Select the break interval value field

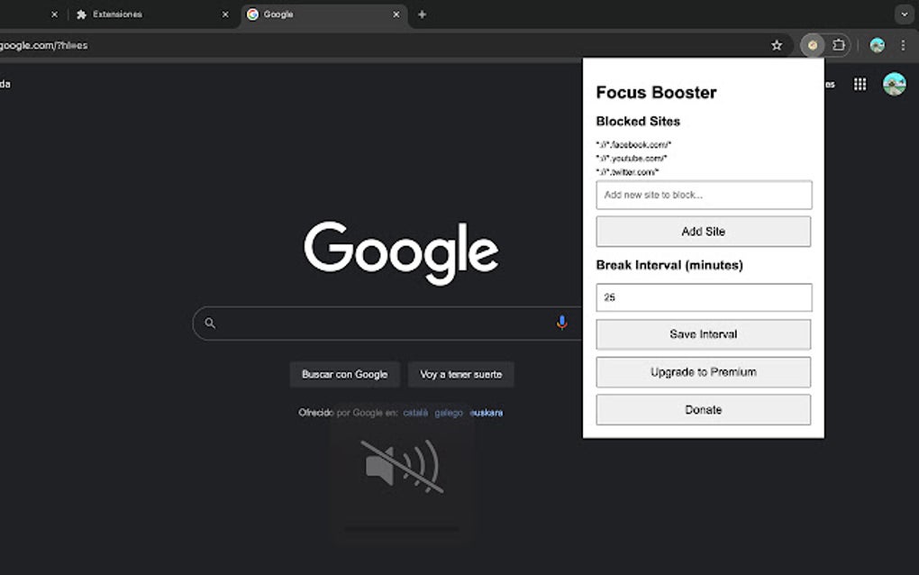tap(703, 297)
